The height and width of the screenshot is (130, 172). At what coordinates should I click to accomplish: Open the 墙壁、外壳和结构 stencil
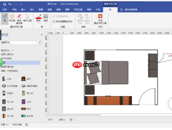pos(9,71)
